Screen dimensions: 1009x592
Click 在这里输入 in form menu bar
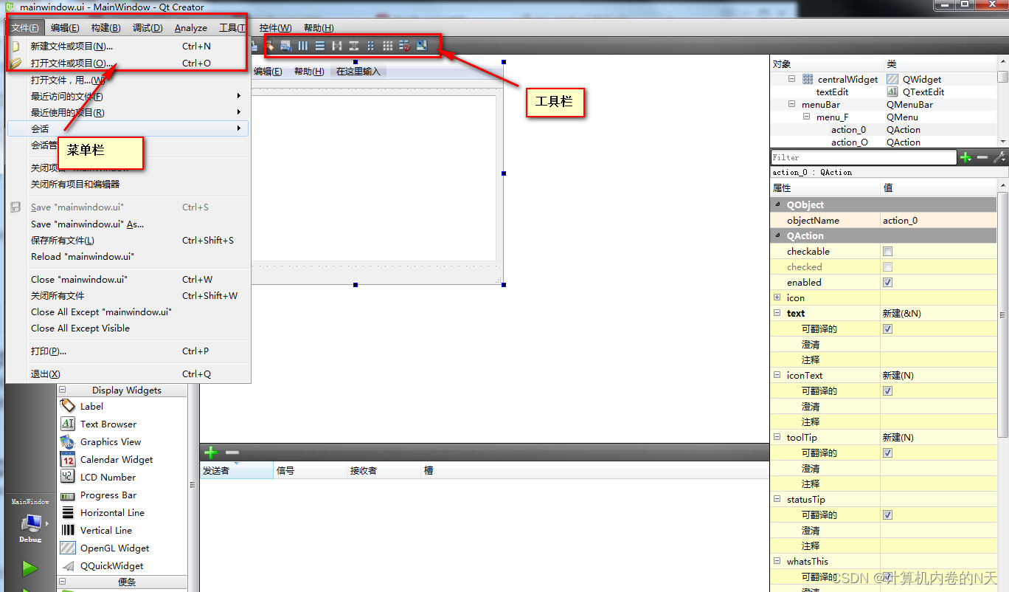[358, 72]
